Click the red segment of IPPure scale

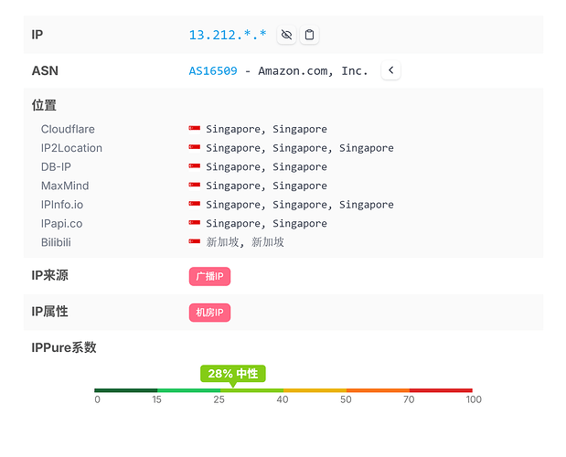point(441,390)
